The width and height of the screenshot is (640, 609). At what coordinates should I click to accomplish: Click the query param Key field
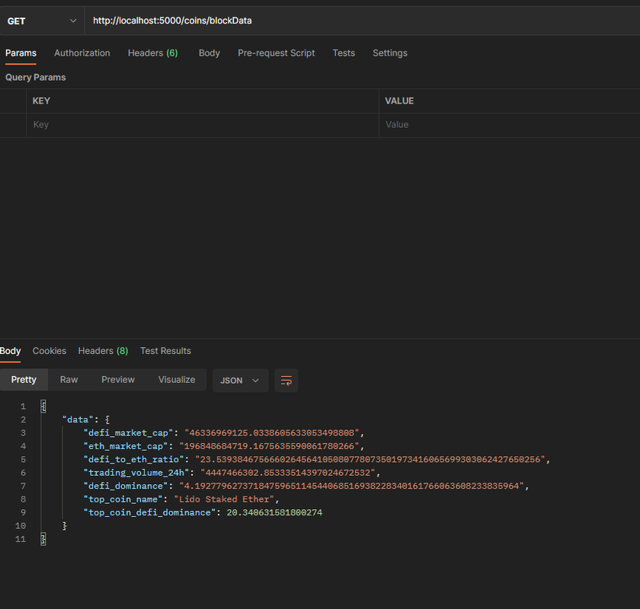click(x=202, y=125)
